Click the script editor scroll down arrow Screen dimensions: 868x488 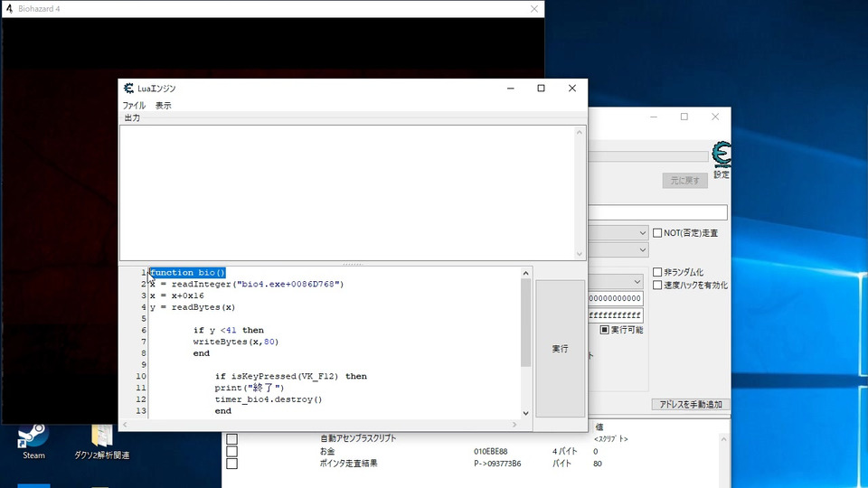(x=526, y=413)
